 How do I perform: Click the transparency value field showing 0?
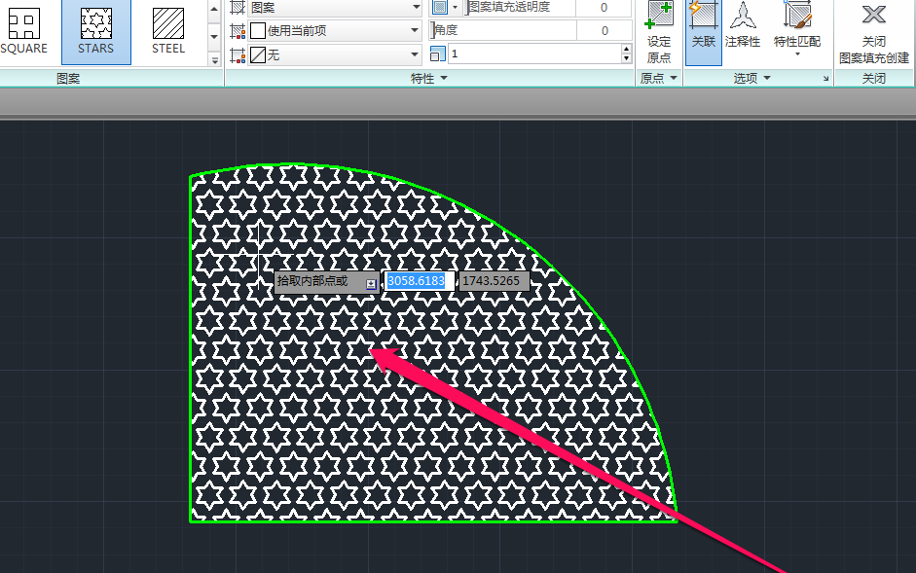click(x=604, y=8)
